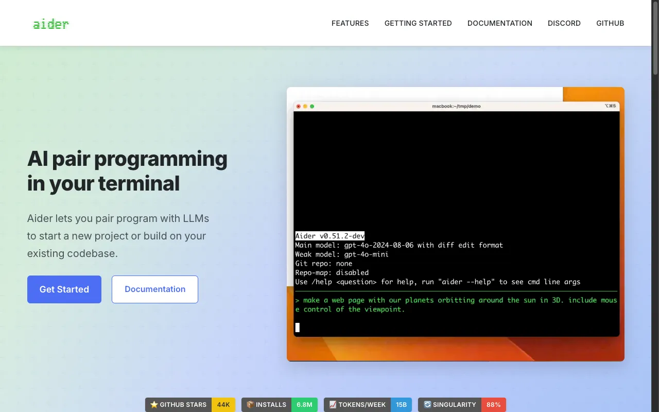Open the Features nav link
659x412 pixels.
point(350,23)
